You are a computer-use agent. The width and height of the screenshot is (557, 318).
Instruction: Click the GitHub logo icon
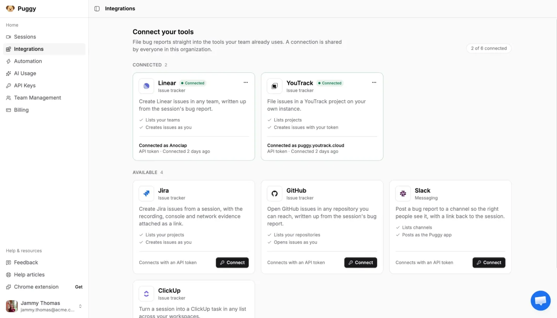pyautogui.click(x=275, y=194)
